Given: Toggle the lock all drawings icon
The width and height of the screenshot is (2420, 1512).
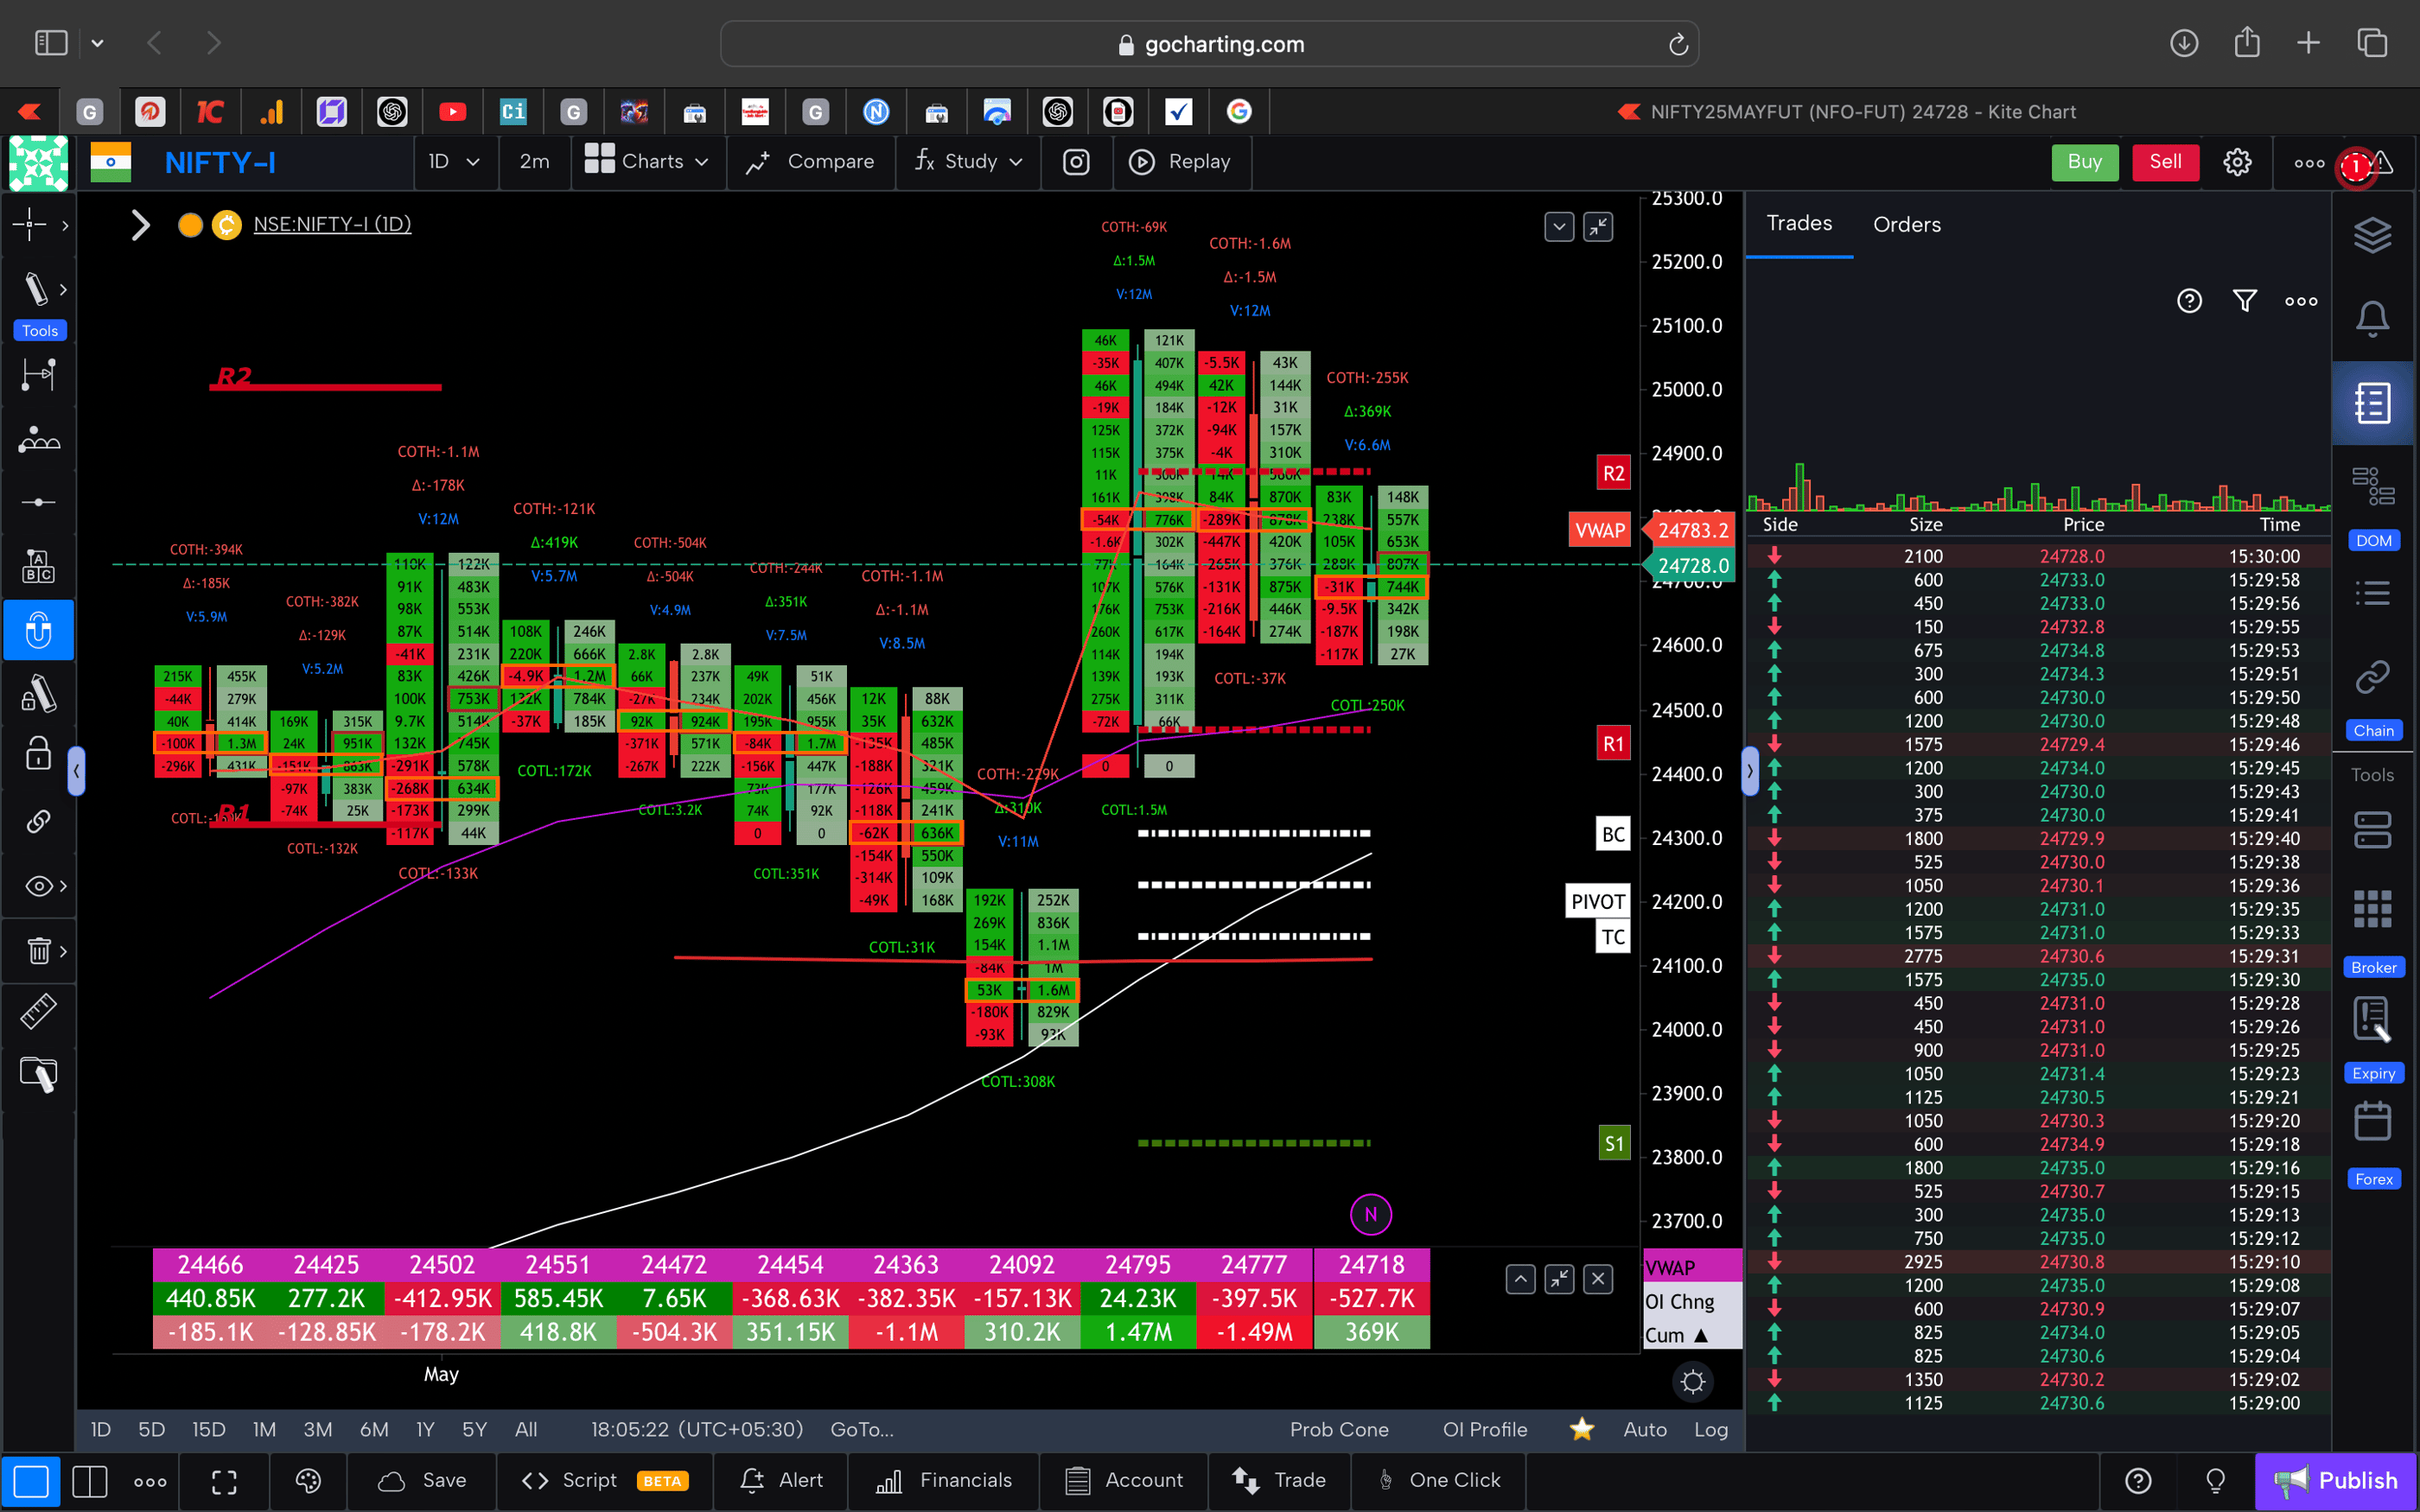Looking at the screenshot, I should [x=37, y=753].
